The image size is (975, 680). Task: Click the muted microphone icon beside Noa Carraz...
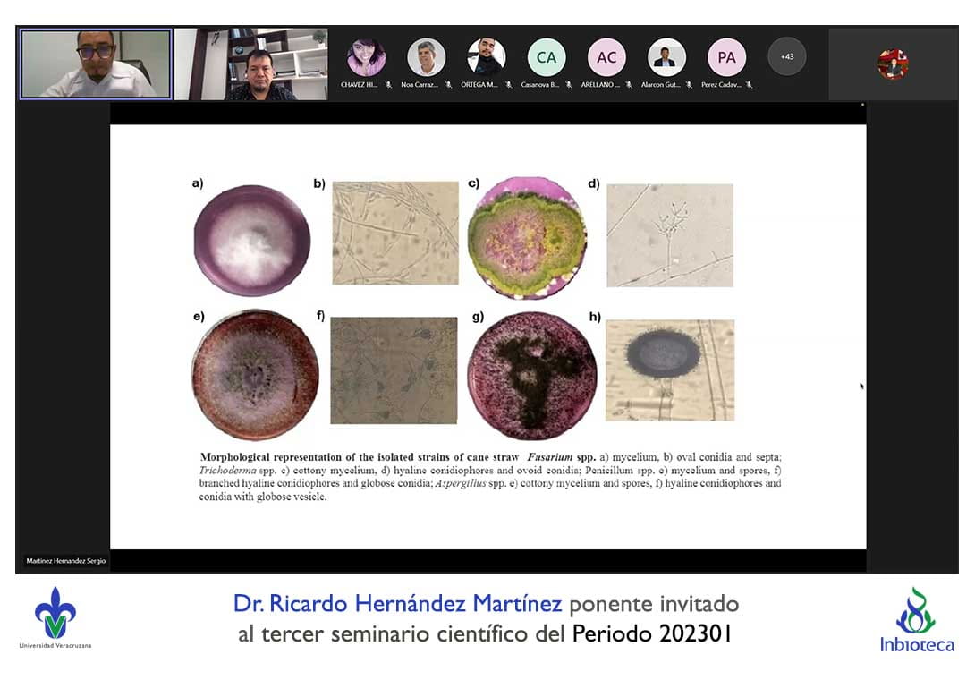tap(448, 85)
